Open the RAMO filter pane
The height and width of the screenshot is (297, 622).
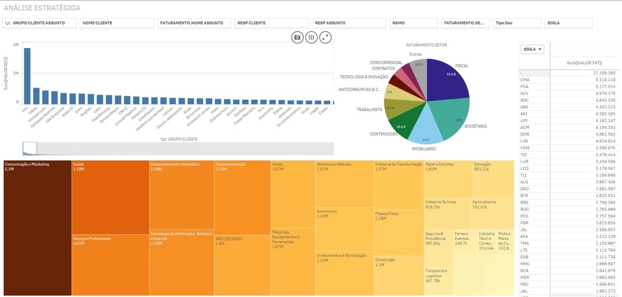413,23
